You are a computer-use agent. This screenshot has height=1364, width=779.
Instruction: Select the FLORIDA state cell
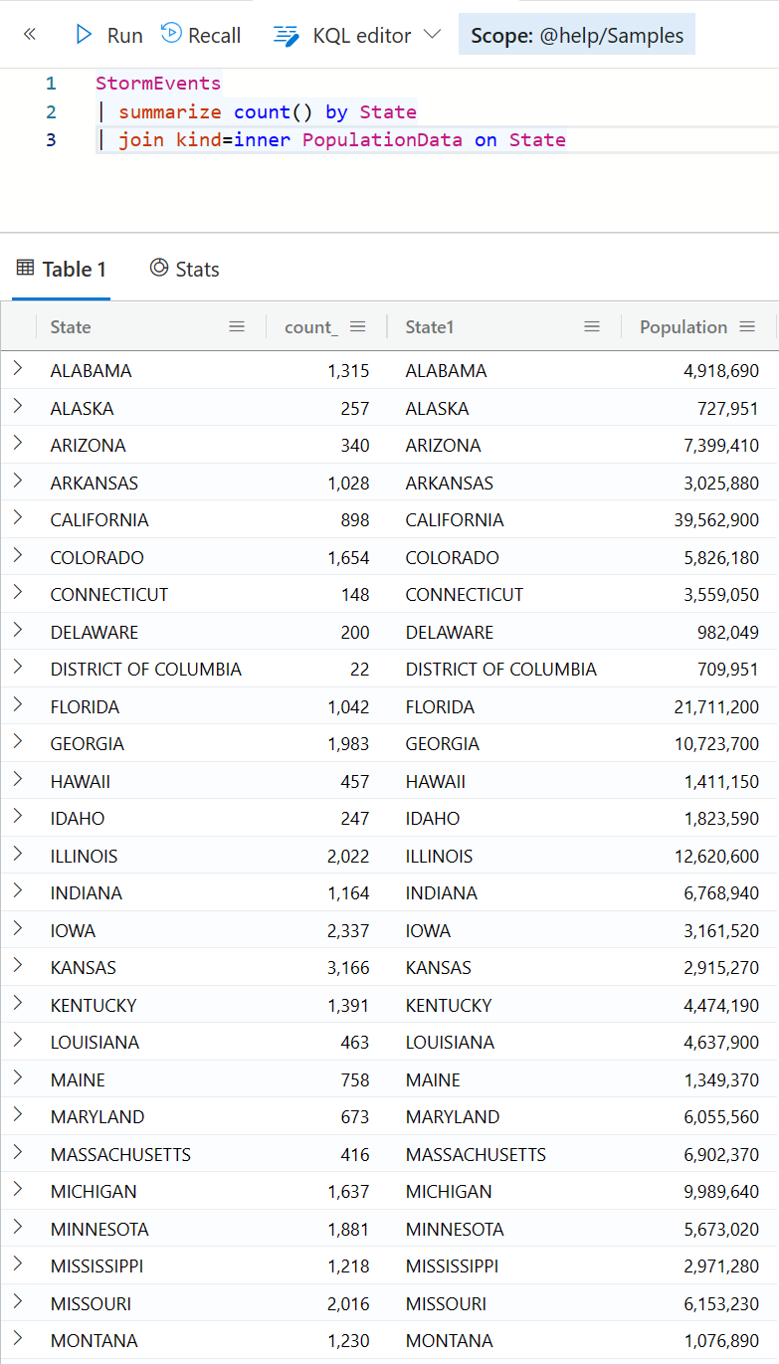[x=85, y=706]
